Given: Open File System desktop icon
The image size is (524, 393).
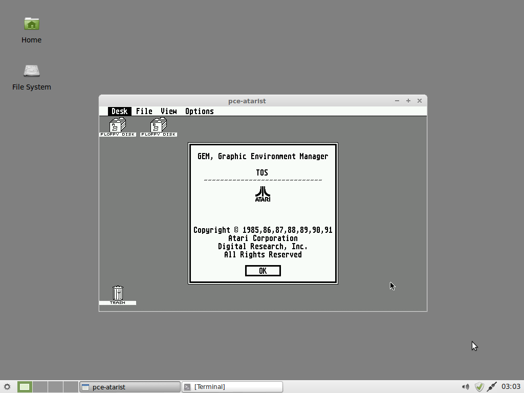Looking at the screenshot, I should pyautogui.click(x=31, y=78).
